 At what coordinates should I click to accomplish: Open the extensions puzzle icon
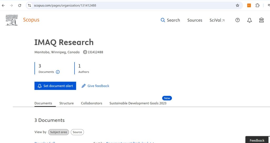click(257, 6)
